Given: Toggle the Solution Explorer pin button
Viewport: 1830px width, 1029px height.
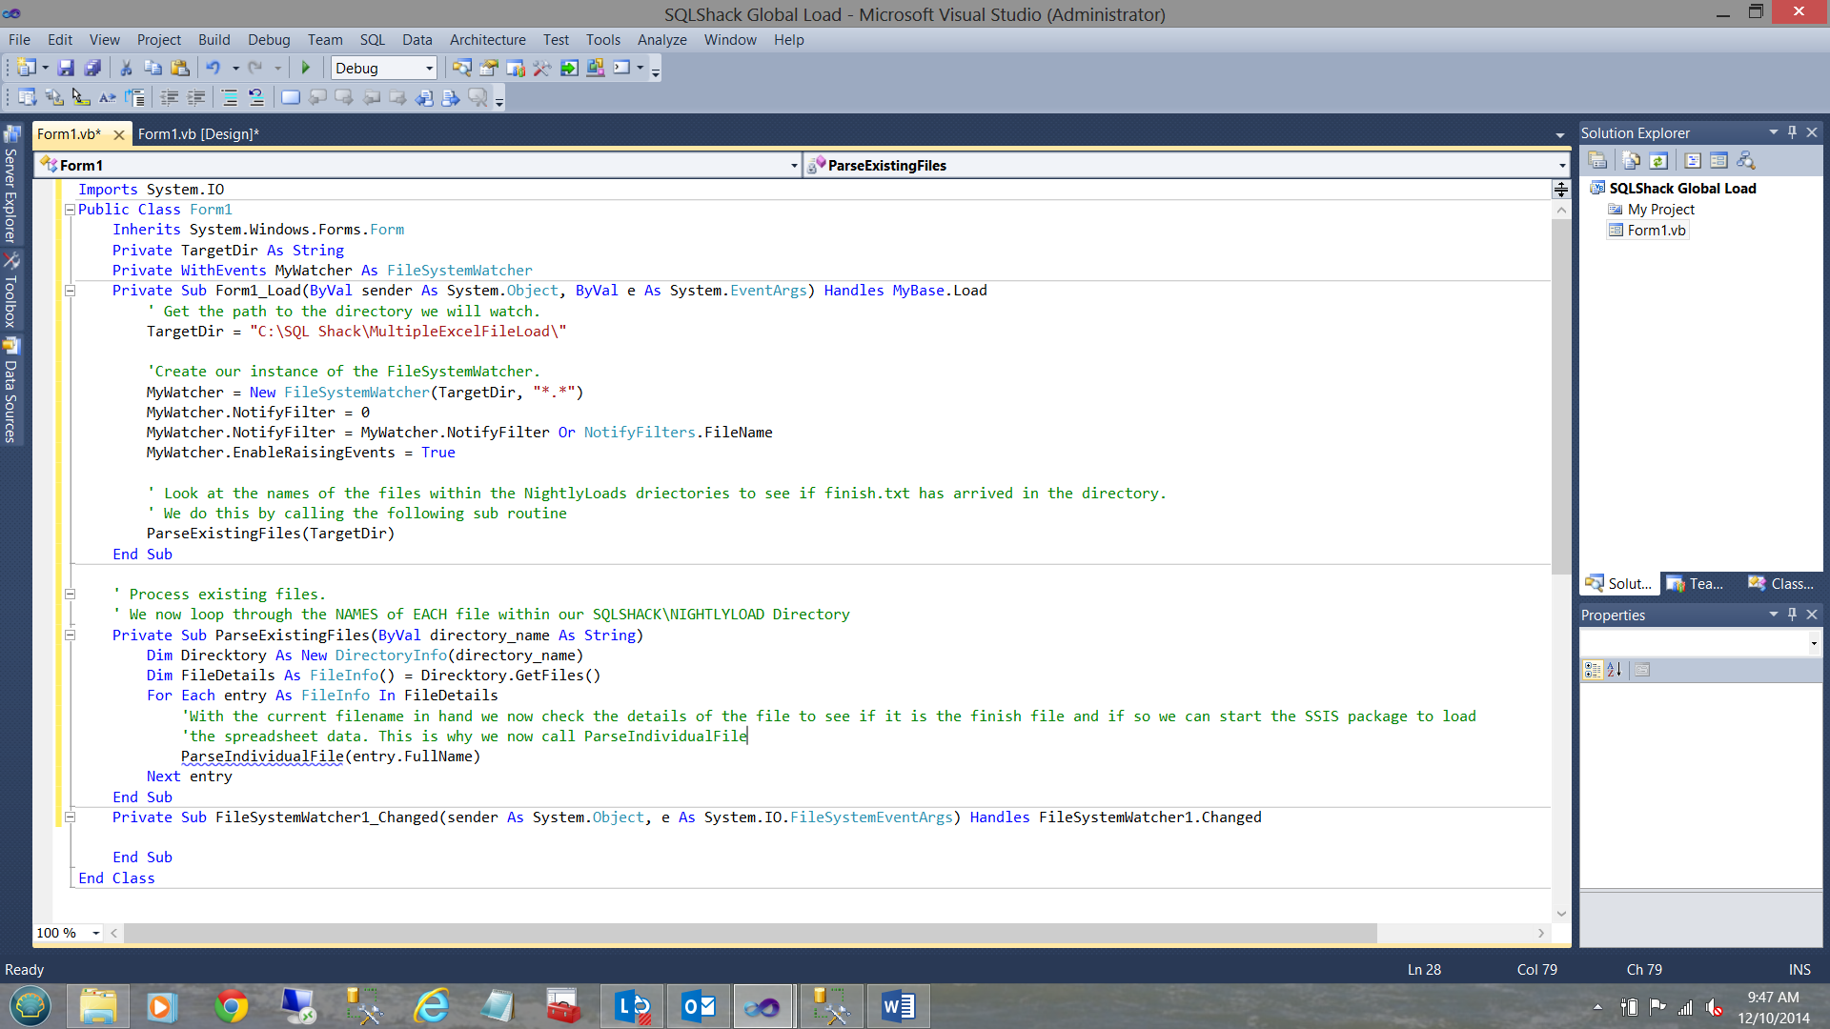Looking at the screenshot, I should (1792, 132).
